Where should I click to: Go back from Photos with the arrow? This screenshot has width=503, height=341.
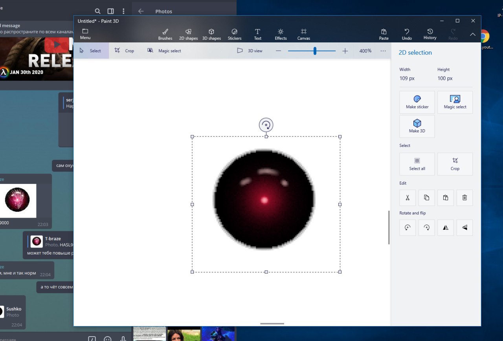click(141, 11)
